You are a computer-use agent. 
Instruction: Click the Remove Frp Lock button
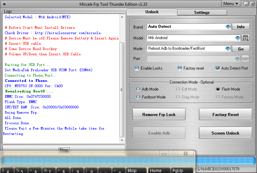pos(159,114)
